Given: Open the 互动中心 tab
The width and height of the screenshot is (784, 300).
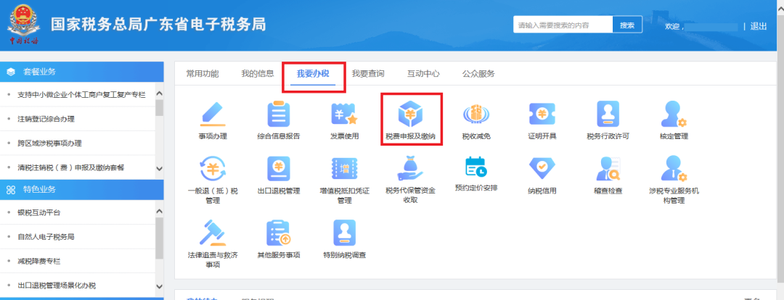Looking at the screenshot, I should [423, 74].
